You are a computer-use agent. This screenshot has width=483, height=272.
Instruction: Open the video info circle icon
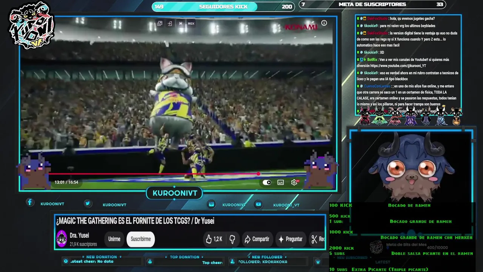324,23
